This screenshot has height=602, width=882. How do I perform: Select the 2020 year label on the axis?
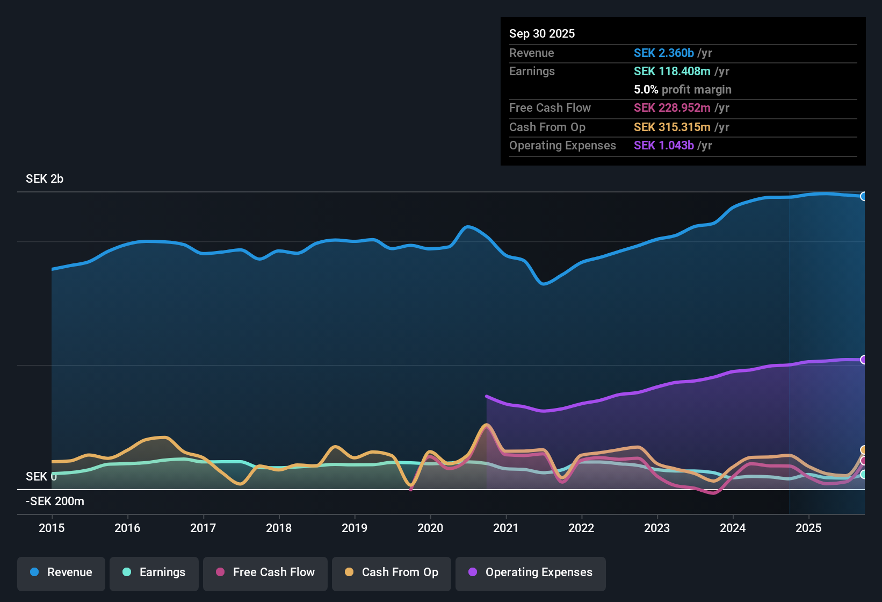430,528
